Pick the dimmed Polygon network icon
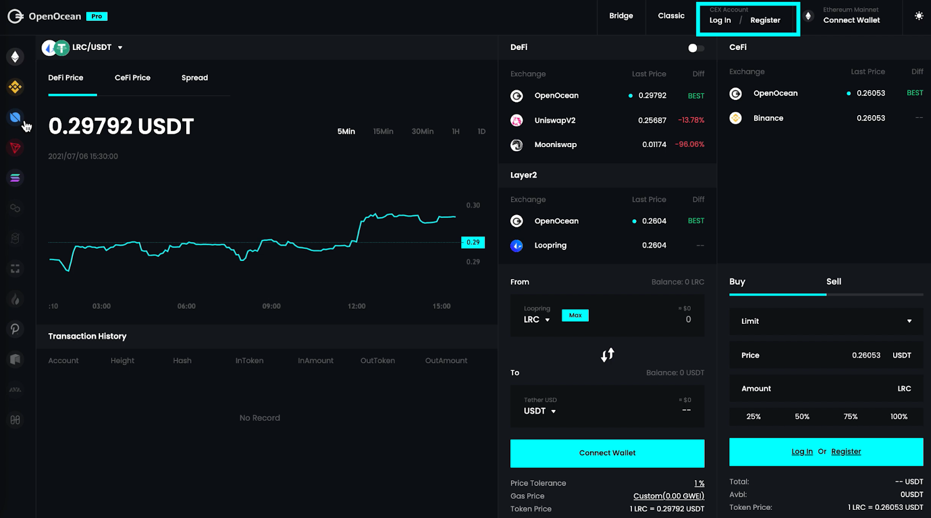 coord(15,208)
